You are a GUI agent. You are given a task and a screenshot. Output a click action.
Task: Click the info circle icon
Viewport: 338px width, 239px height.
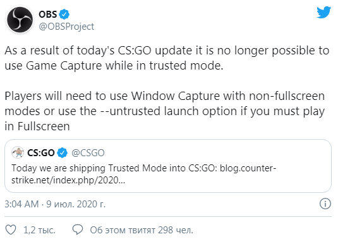pos(325,204)
